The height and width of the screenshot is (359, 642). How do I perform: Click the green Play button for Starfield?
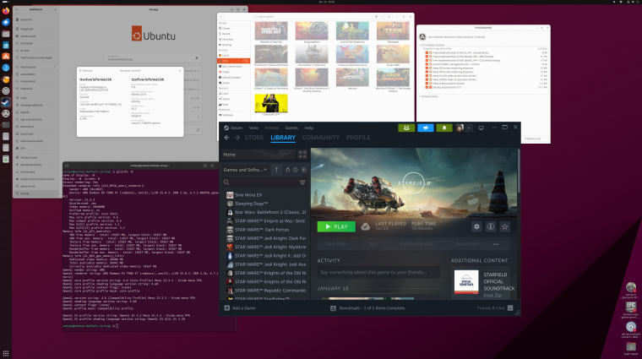tap(336, 226)
